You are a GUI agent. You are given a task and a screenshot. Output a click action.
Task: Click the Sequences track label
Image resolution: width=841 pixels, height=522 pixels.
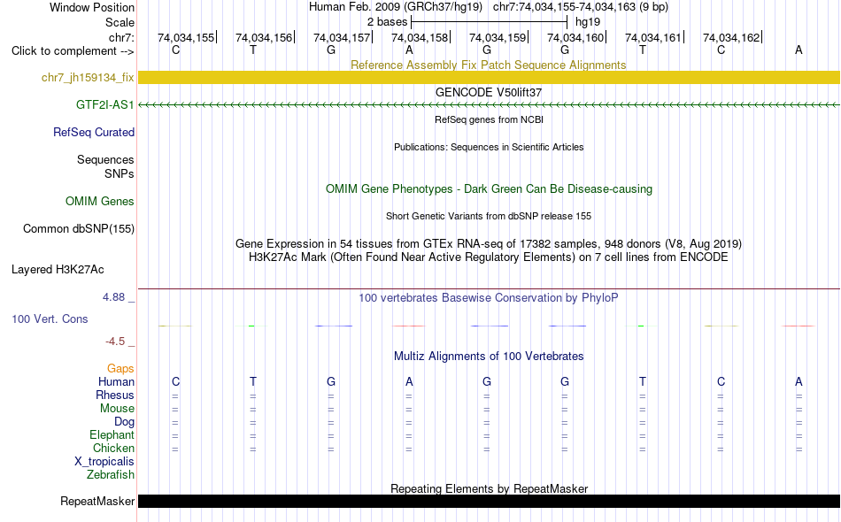coord(105,160)
